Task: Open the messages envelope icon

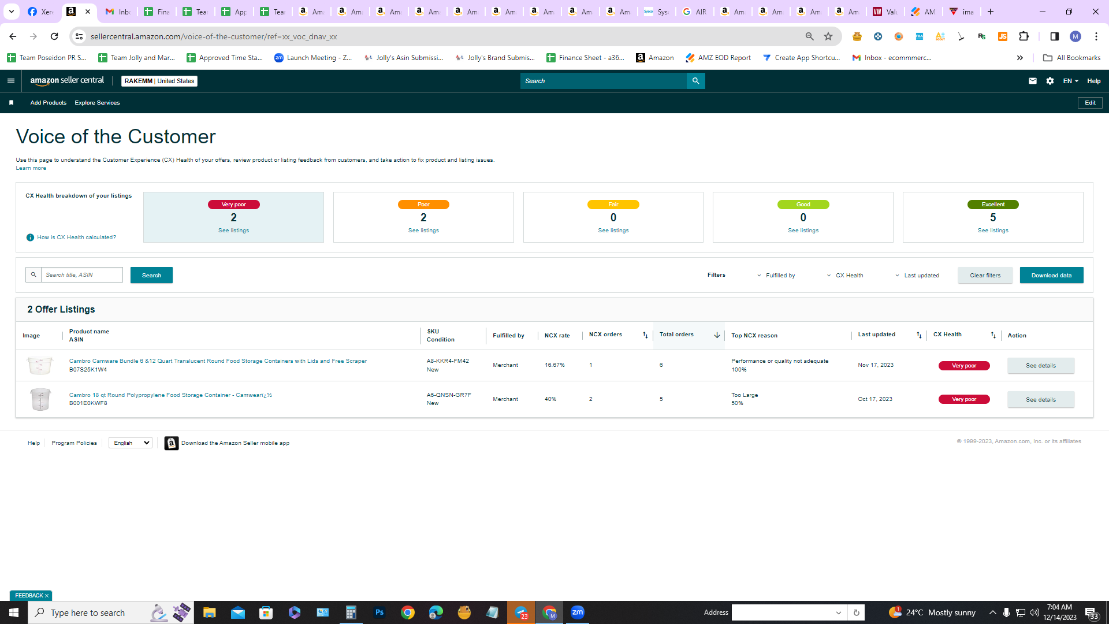Action: tap(1033, 81)
